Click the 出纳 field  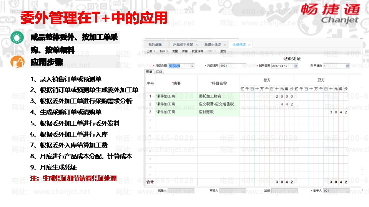click(284, 191)
